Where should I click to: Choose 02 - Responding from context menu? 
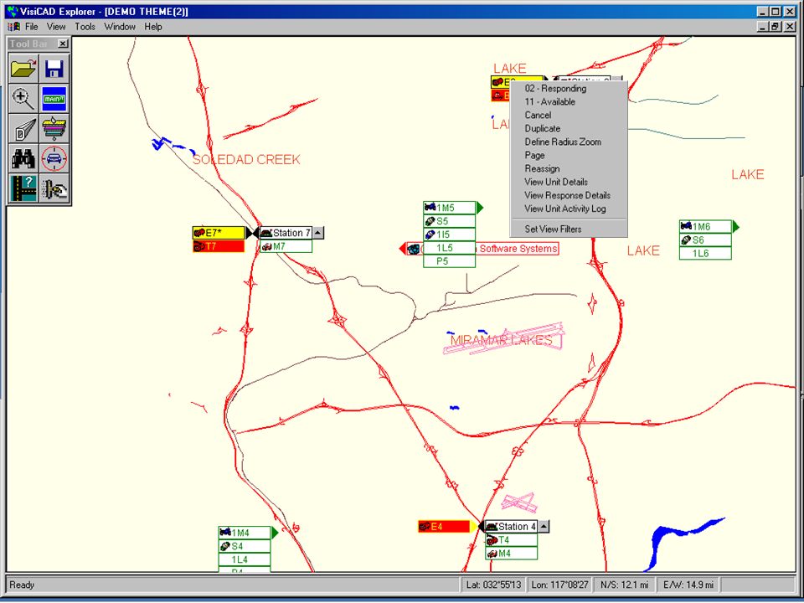point(569,89)
